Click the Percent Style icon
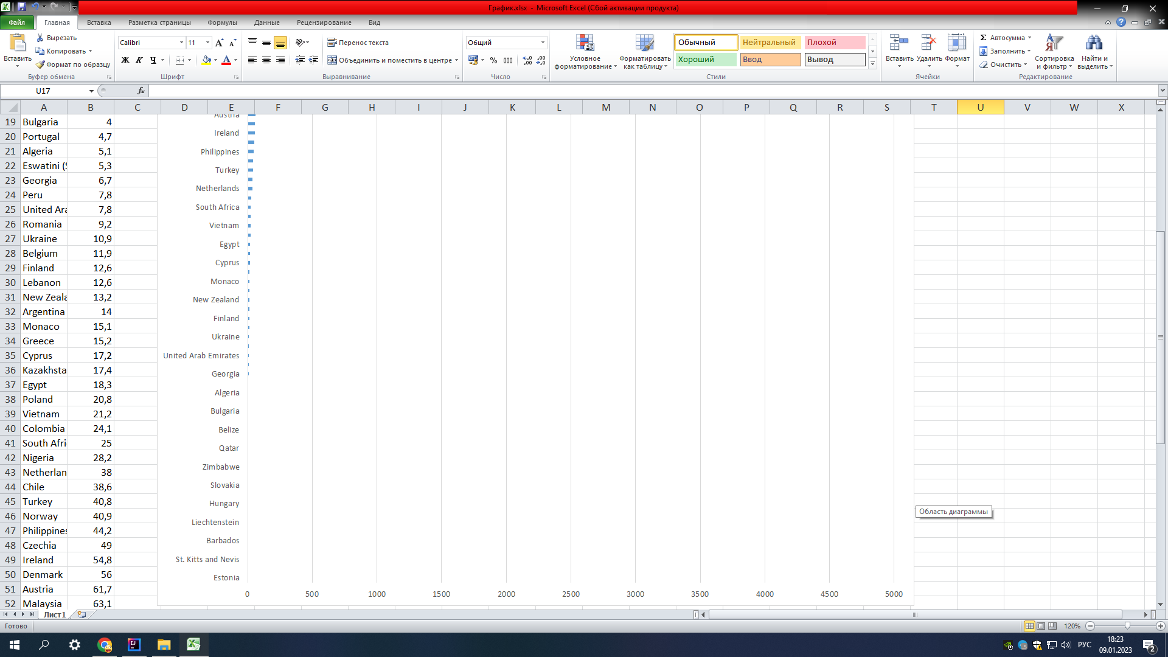 (x=493, y=60)
